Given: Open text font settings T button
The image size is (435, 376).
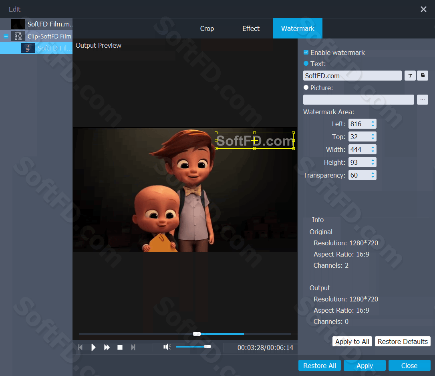Looking at the screenshot, I should coord(410,75).
